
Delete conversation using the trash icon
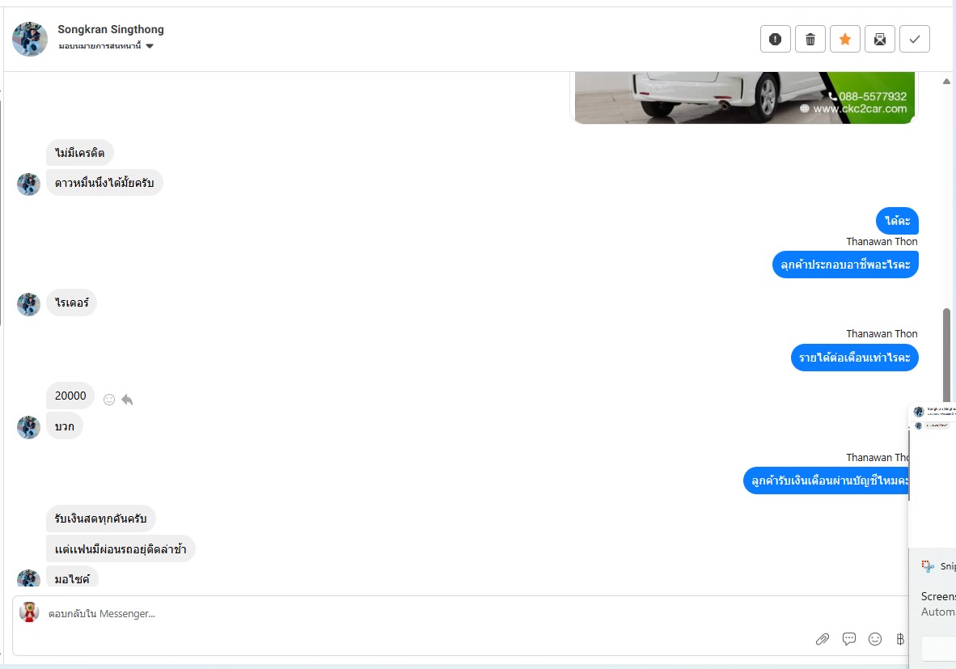pyautogui.click(x=810, y=39)
